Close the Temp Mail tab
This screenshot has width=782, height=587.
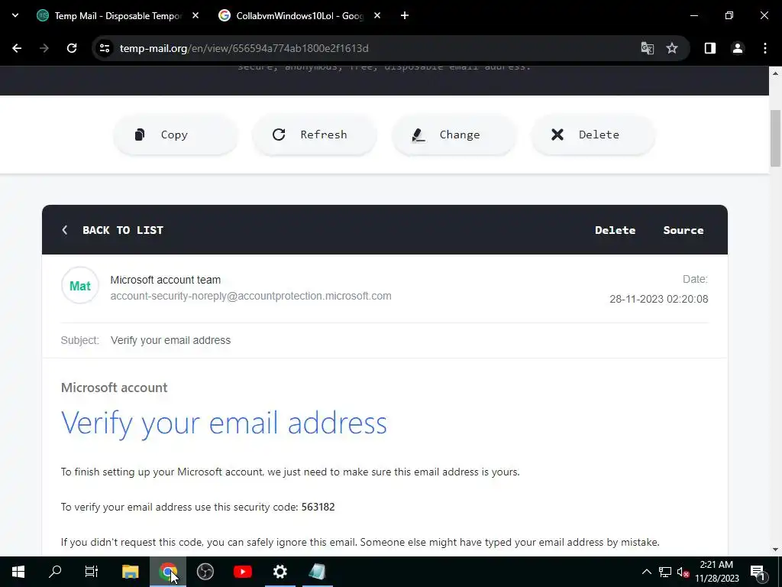pyautogui.click(x=195, y=16)
